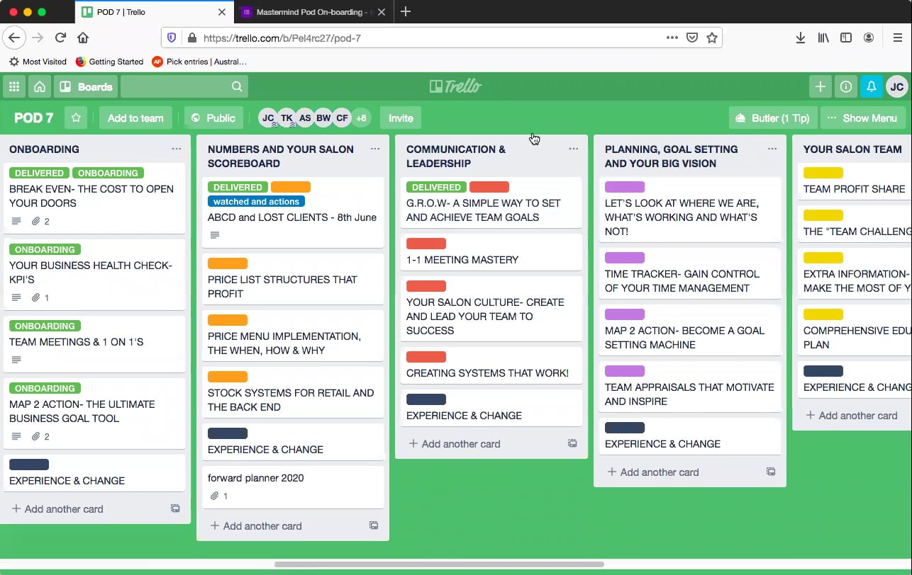This screenshot has height=575, width=912.
Task: Go to Trello home icon
Action: (40, 87)
